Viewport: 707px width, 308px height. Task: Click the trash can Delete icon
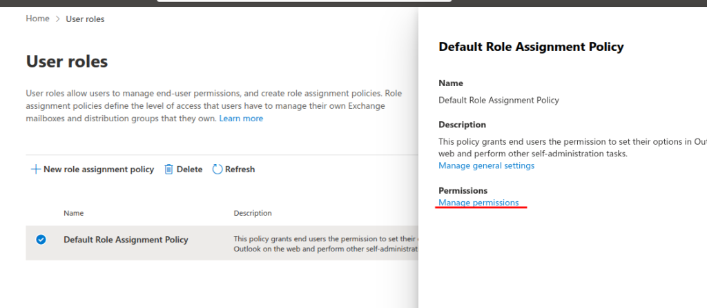(168, 170)
